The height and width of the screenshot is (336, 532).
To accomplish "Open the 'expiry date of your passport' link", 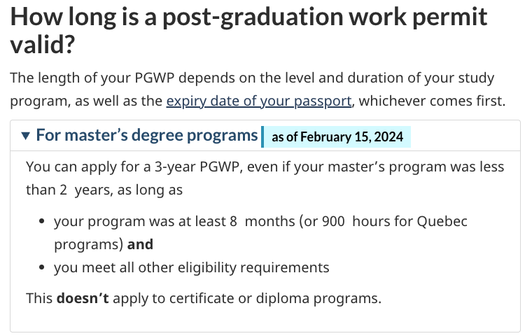I will (259, 101).
